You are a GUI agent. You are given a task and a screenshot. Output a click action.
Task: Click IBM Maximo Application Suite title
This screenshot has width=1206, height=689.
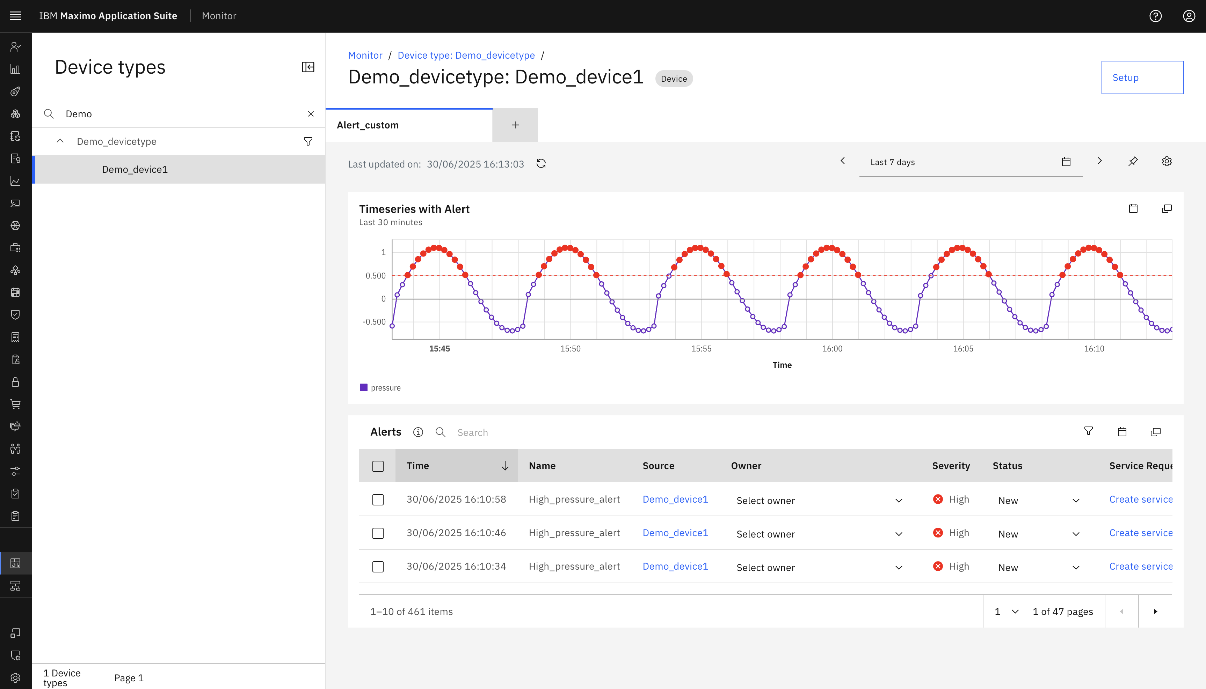pyautogui.click(x=108, y=16)
